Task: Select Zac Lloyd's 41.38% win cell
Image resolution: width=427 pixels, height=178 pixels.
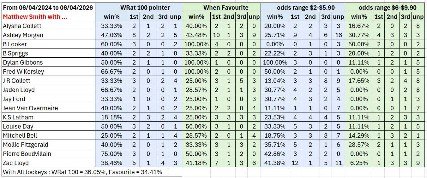Action: pyautogui.click(x=275, y=163)
